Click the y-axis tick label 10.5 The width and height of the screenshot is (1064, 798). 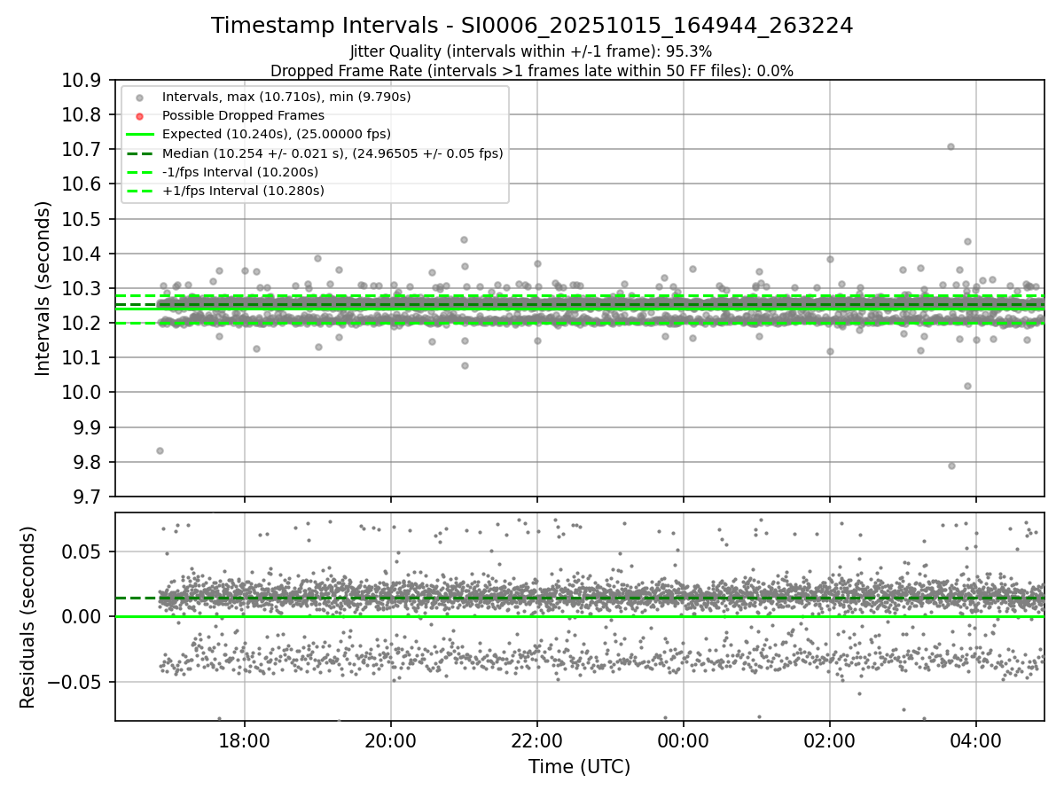click(82, 219)
